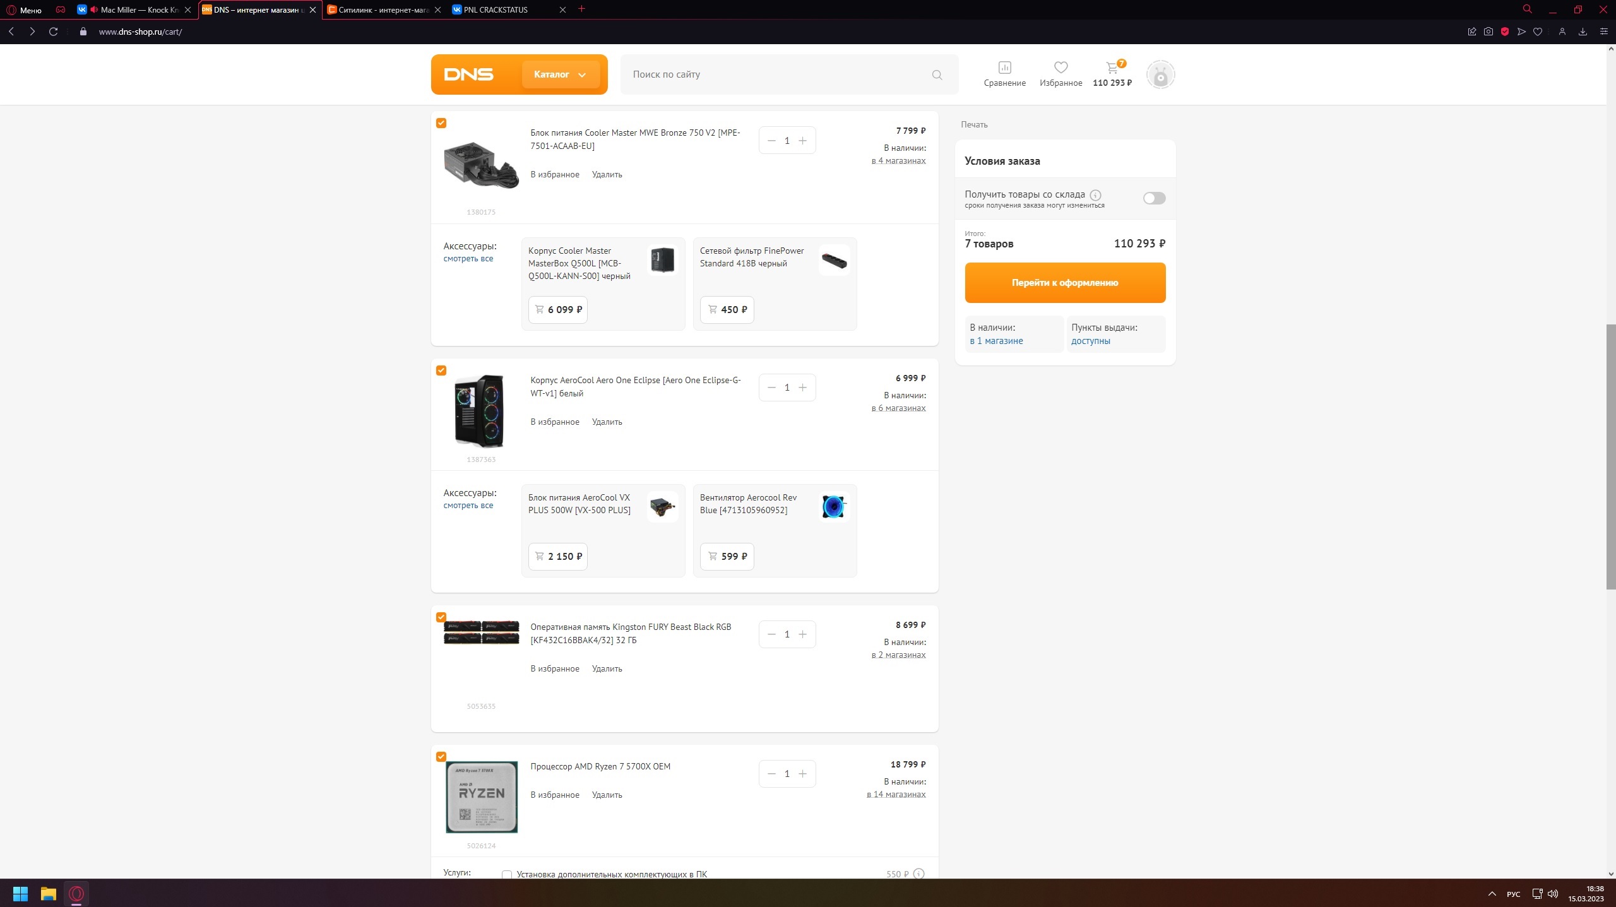Click the browser page reload icon
The width and height of the screenshot is (1616, 907).
point(54,32)
